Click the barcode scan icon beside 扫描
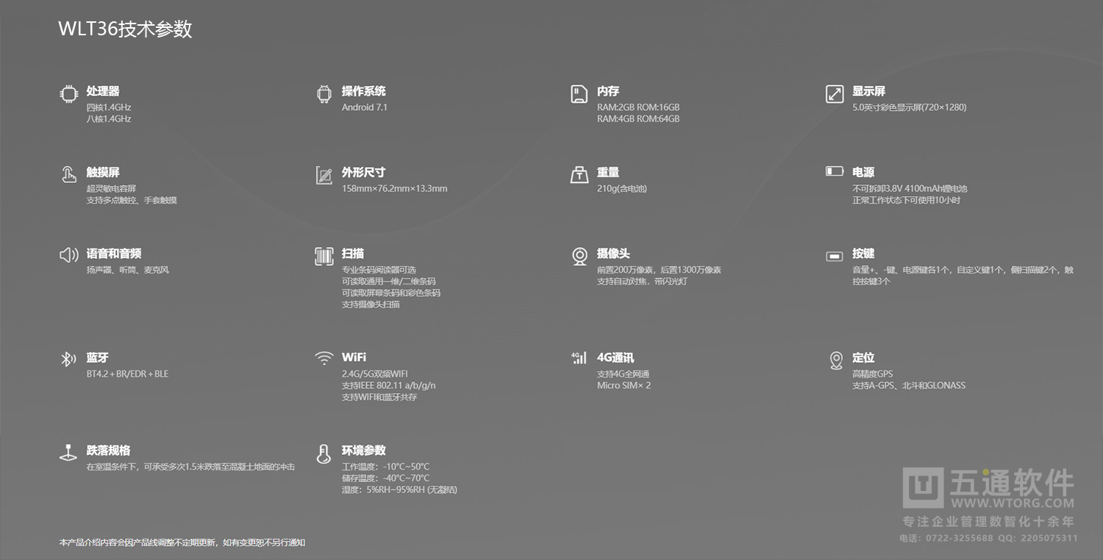This screenshot has width=1103, height=560. (x=324, y=256)
